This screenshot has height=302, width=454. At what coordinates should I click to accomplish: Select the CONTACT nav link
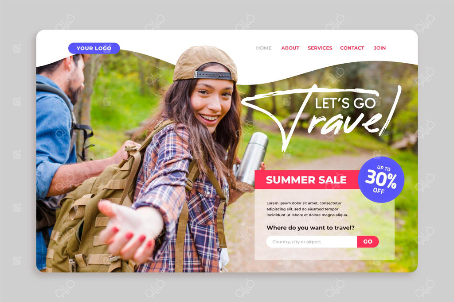(352, 48)
